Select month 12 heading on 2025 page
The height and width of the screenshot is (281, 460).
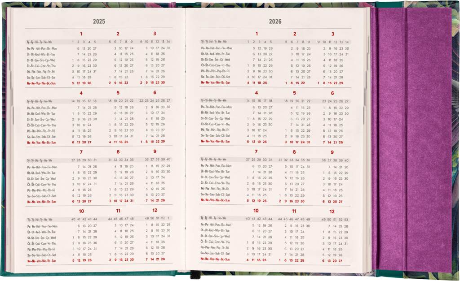(155, 211)
